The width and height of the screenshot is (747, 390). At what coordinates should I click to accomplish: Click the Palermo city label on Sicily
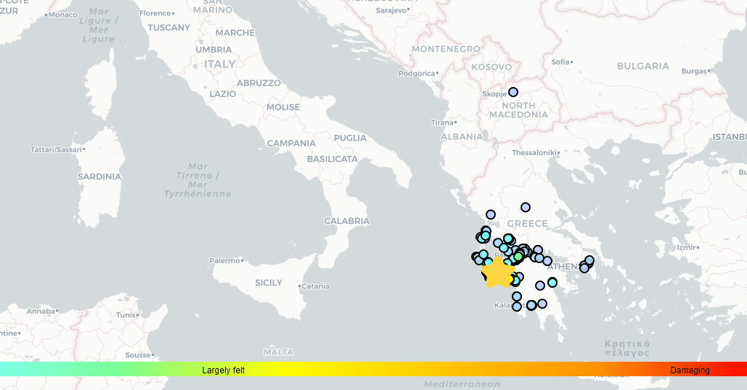224,260
